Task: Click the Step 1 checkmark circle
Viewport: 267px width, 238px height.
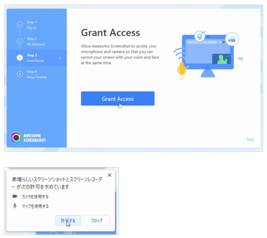Action: [x=20, y=25]
